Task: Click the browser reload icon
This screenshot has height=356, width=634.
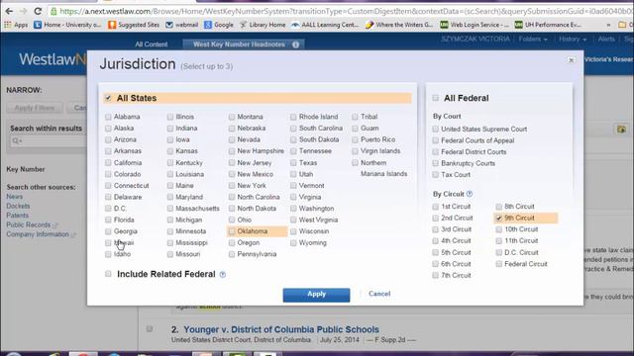Action: [38, 11]
